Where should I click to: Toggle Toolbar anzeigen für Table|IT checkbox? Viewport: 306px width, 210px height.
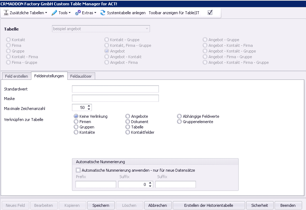(x=210, y=13)
